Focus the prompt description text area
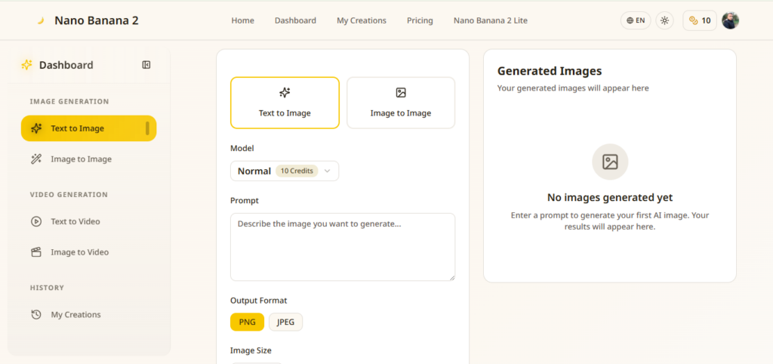 point(343,247)
